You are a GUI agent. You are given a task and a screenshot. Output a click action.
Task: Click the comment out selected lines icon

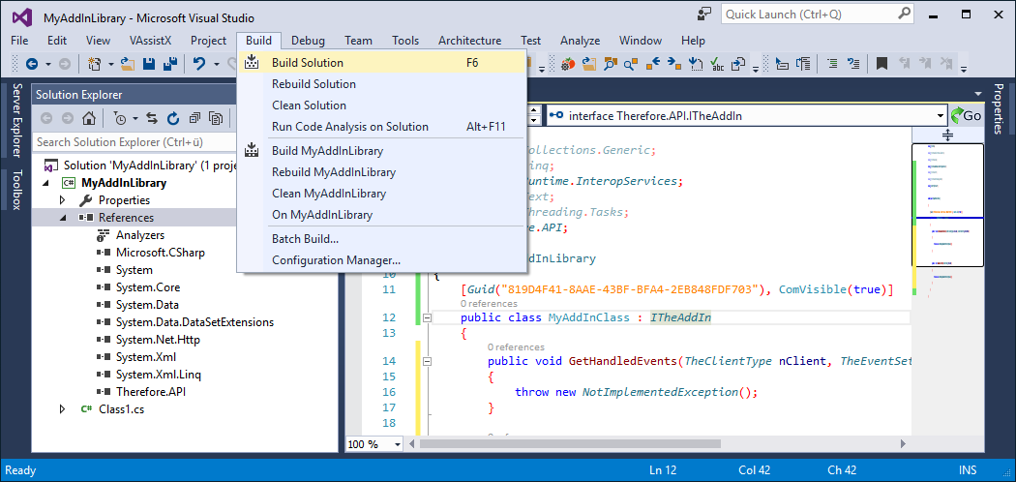[832, 64]
